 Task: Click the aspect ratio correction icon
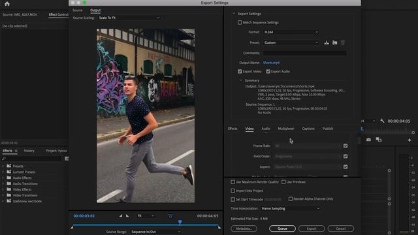point(170,216)
